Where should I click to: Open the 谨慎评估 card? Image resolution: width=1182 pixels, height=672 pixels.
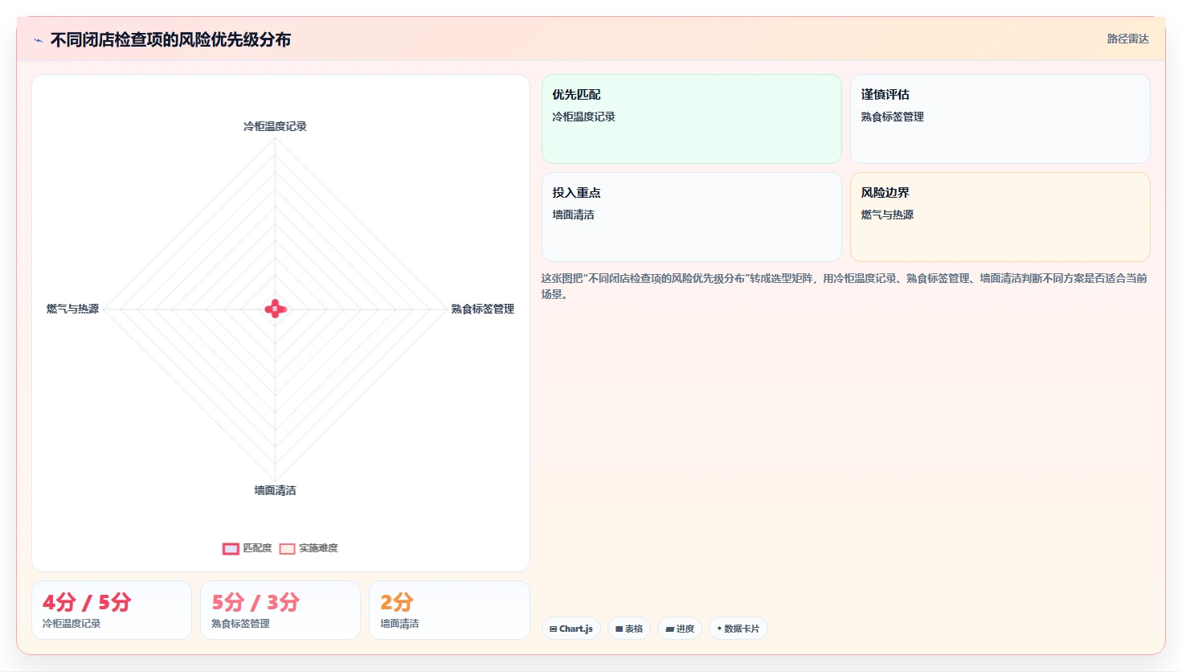pos(1000,119)
